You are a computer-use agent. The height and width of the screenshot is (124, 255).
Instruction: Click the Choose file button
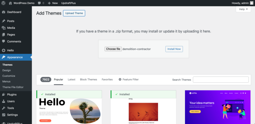pos(113,49)
